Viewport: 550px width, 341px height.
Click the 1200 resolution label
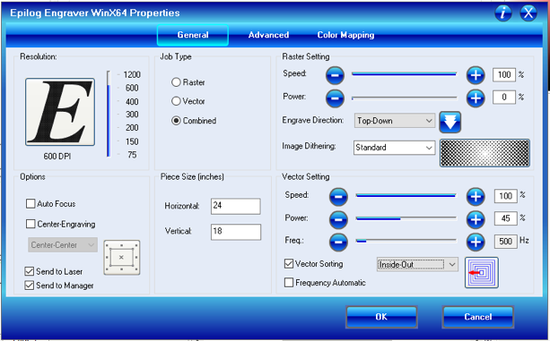132,74
